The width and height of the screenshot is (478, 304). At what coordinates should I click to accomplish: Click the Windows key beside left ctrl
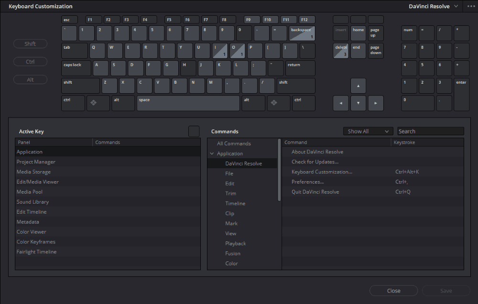(x=98, y=103)
